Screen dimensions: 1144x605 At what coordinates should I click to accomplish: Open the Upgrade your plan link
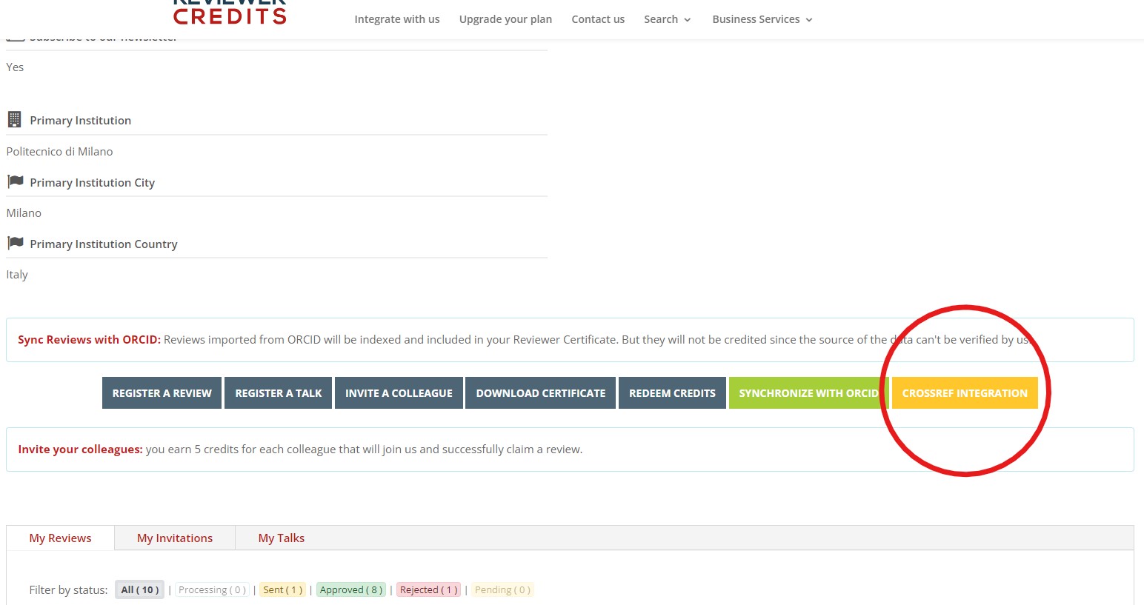tap(505, 19)
